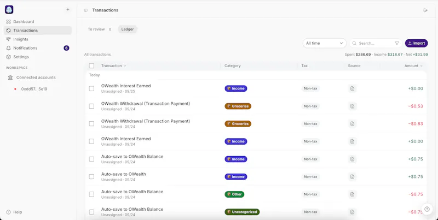
Task: Open the All time date range dropdown
Action: click(324, 43)
